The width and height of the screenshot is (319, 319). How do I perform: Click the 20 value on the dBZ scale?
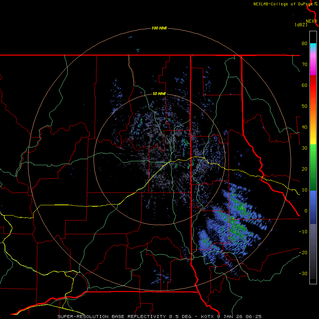[304, 169]
